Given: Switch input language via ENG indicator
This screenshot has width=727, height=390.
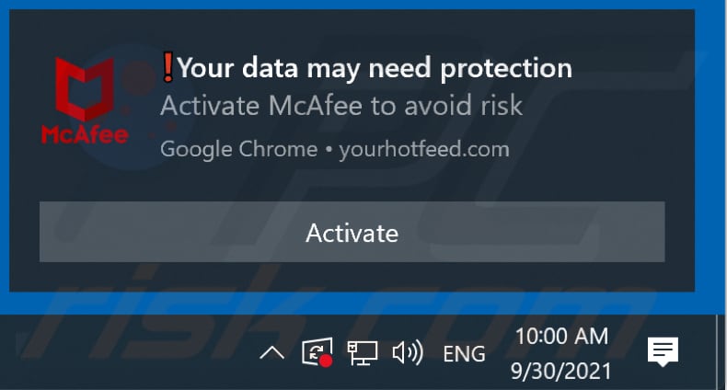Looking at the screenshot, I should tap(465, 353).
